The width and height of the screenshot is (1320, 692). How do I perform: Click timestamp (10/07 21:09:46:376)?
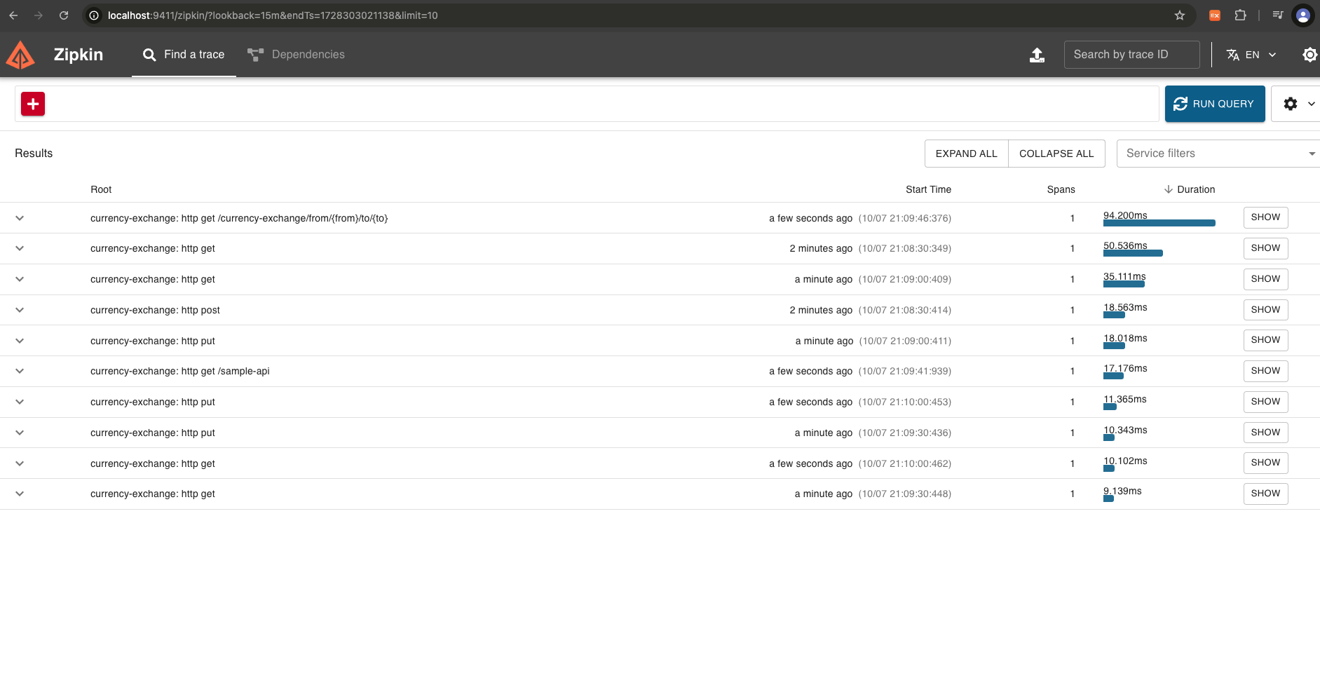[905, 218]
